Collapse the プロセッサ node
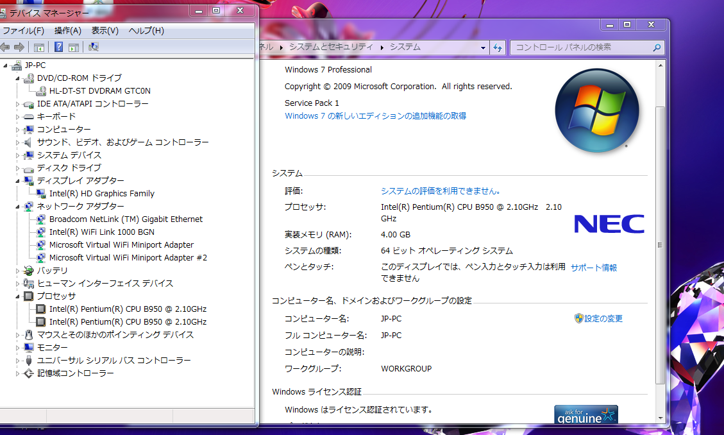The image size is (724, 435). point(17,296)
